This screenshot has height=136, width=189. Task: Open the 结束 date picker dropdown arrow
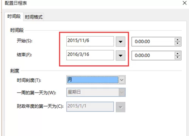coord(120,56)
